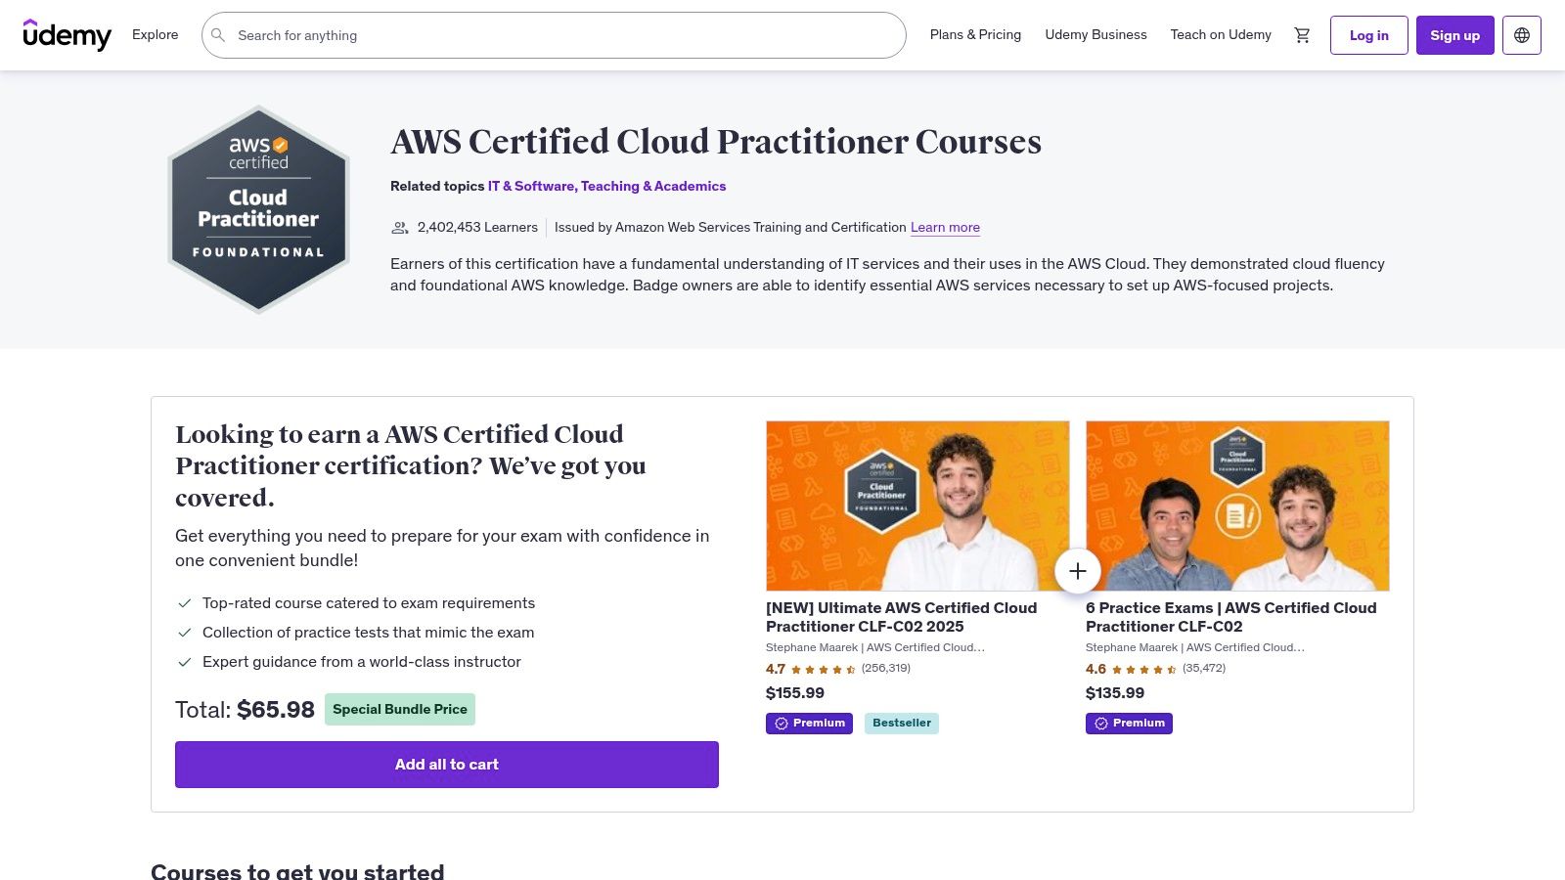Click the search magnifying glass
1565x880 pixels.
point(218,35)
